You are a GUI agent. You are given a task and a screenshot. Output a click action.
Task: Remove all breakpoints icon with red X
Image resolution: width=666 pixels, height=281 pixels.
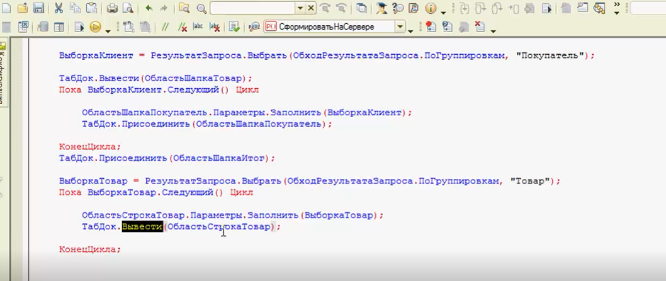480,27
